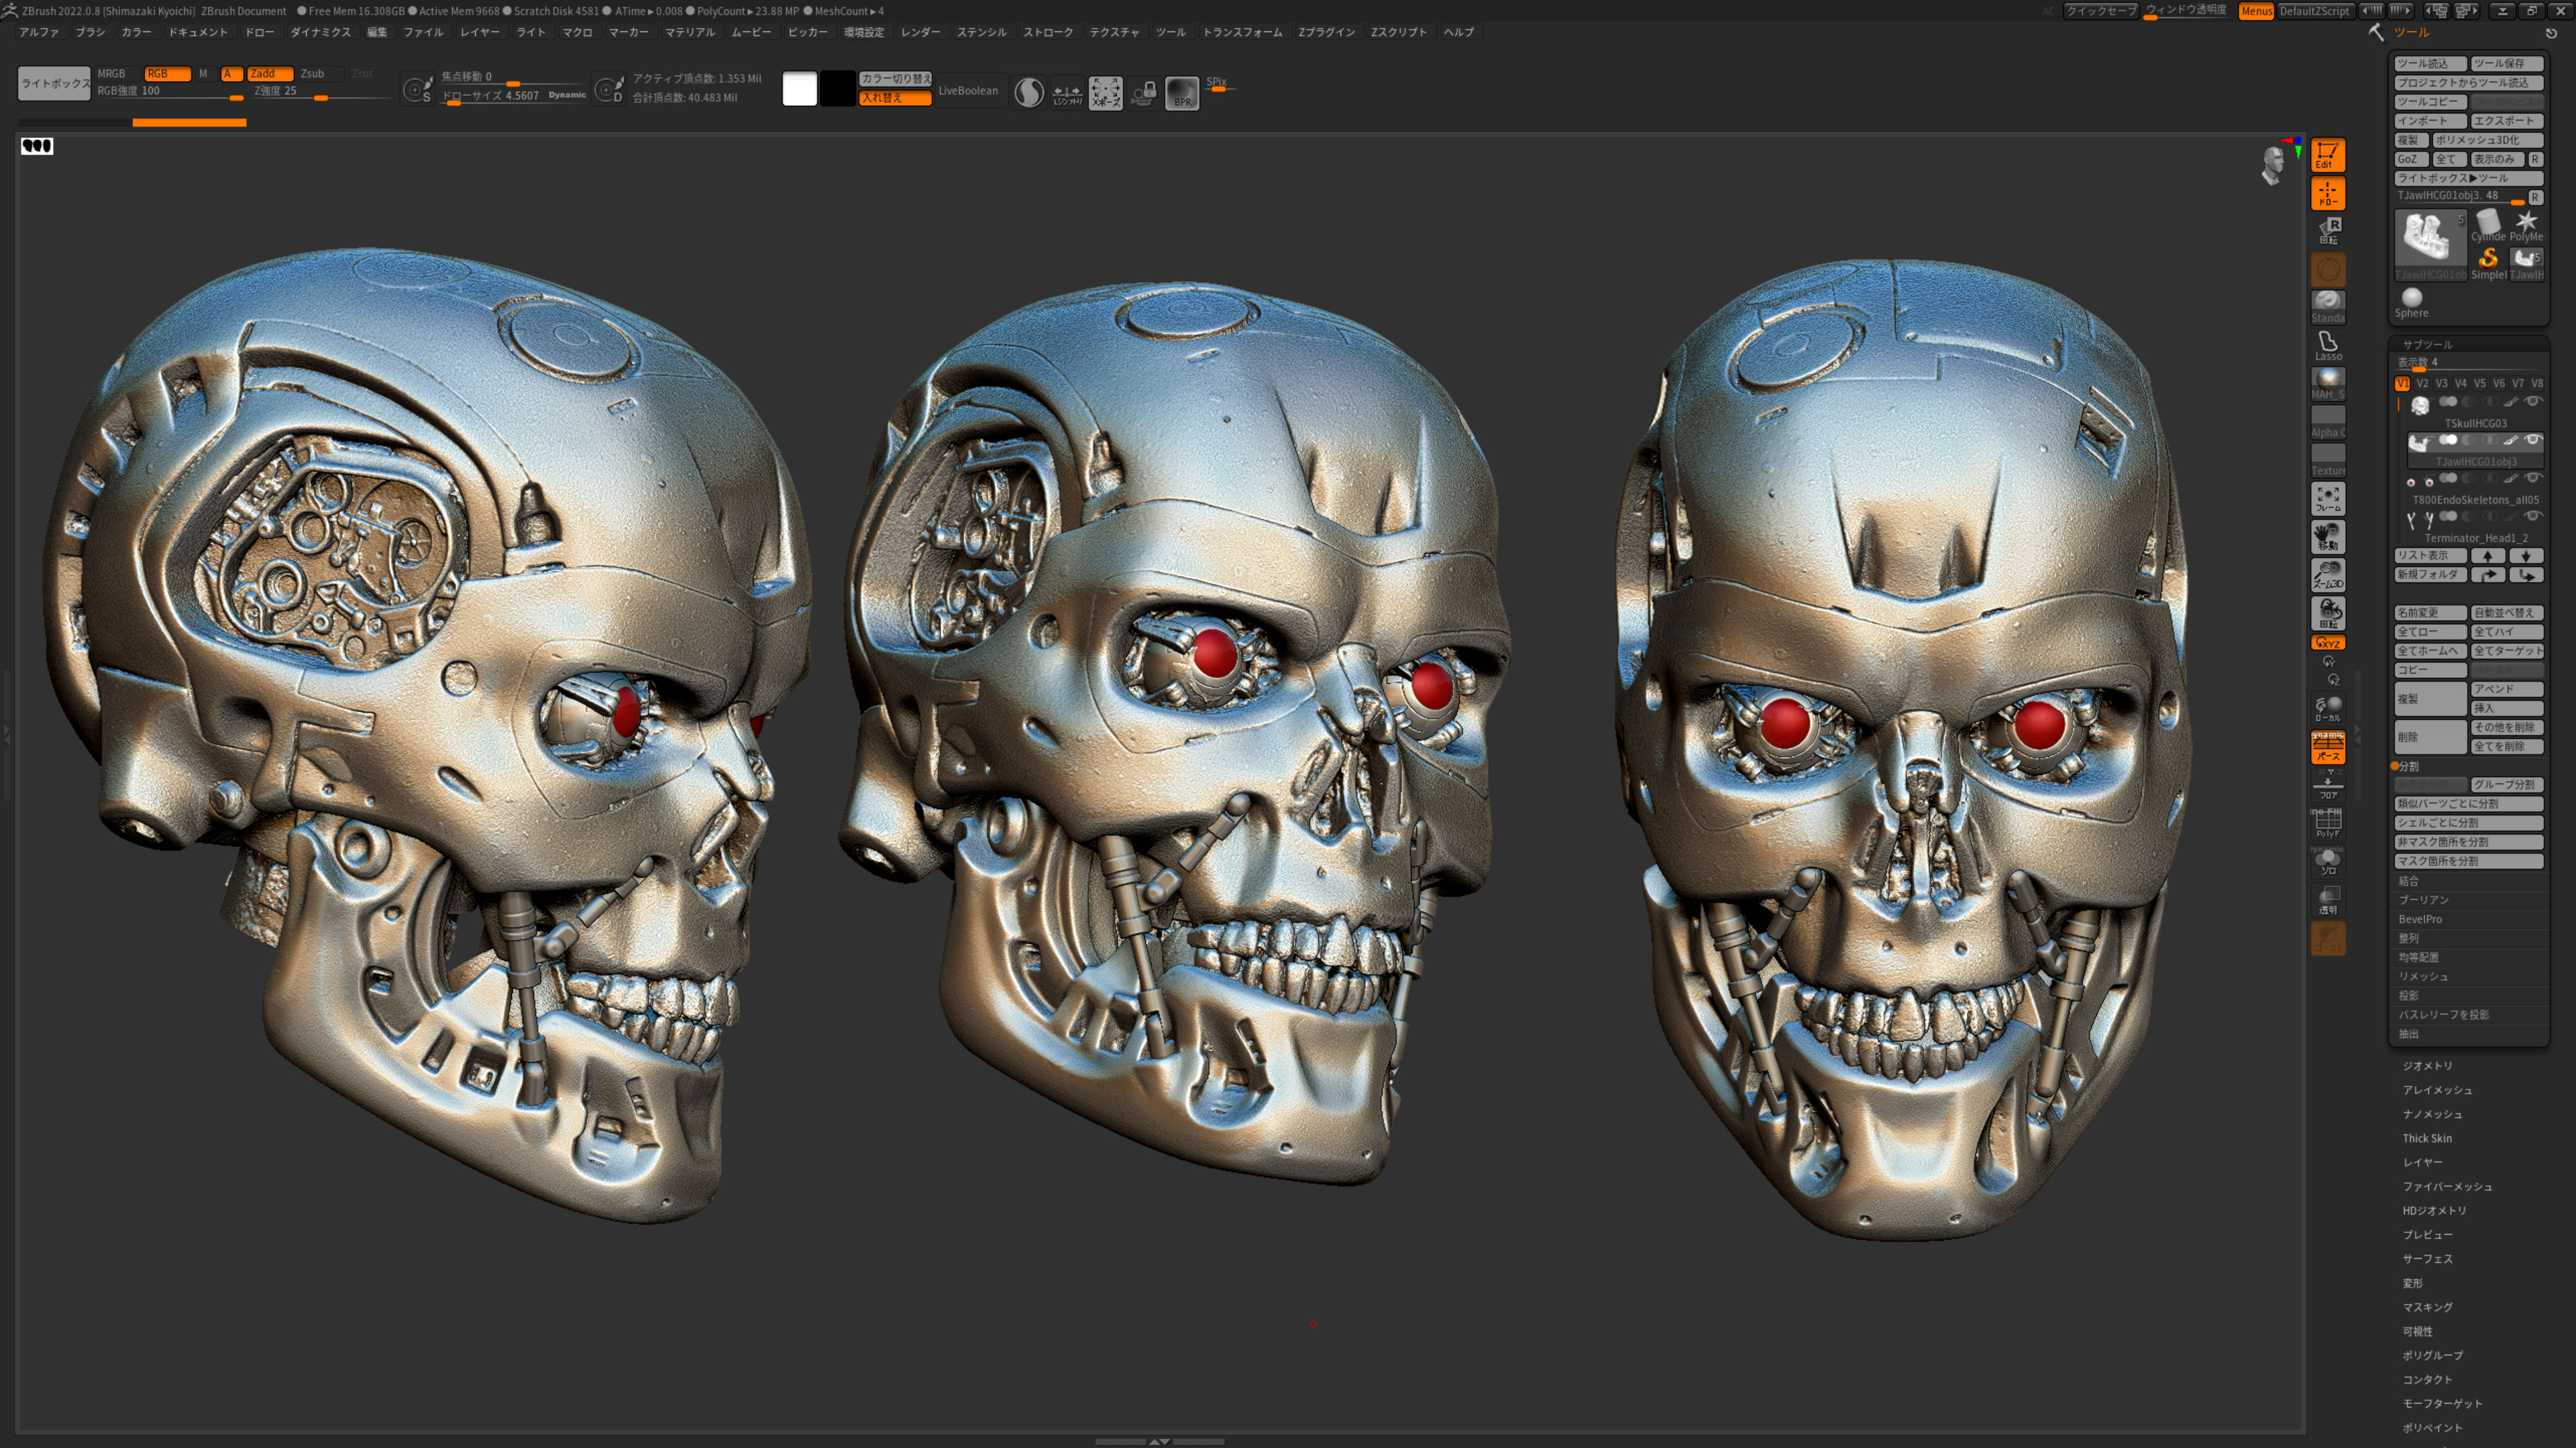Click the camera view head icon

(x=2273, y=165)
